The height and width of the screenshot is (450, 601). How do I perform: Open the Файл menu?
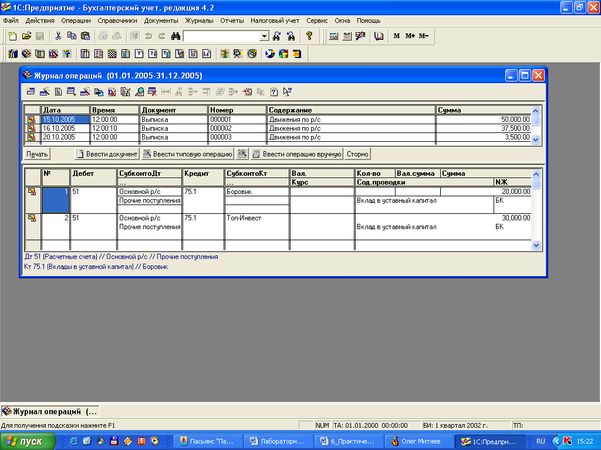click(x=11, y=21)
